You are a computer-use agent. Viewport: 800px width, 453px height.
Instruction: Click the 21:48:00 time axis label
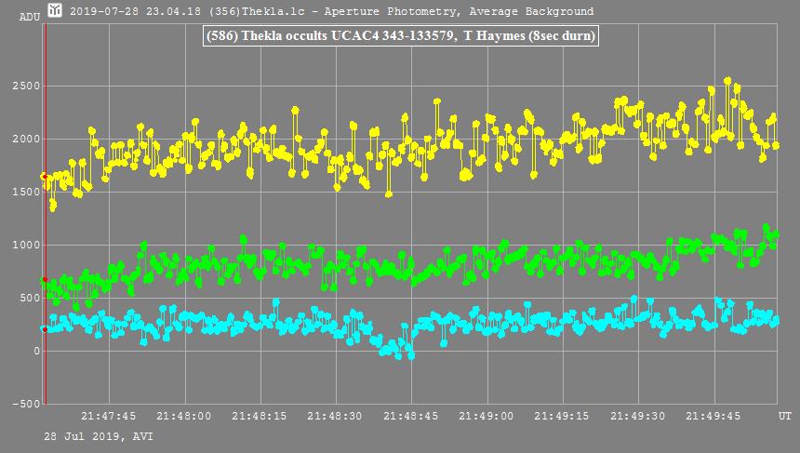(184, 417)
